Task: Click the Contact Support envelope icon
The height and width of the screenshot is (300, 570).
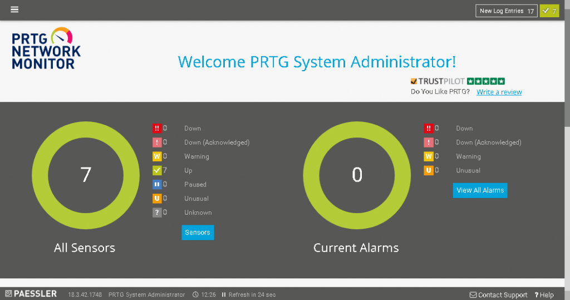Action: 473,295
